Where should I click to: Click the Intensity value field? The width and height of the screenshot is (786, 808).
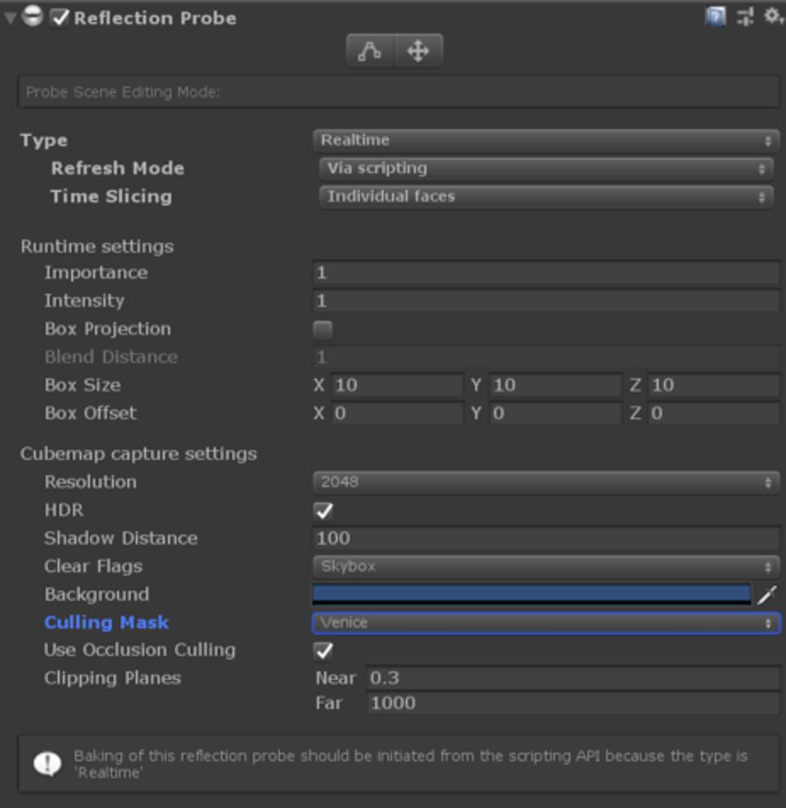tap(546, 301)
